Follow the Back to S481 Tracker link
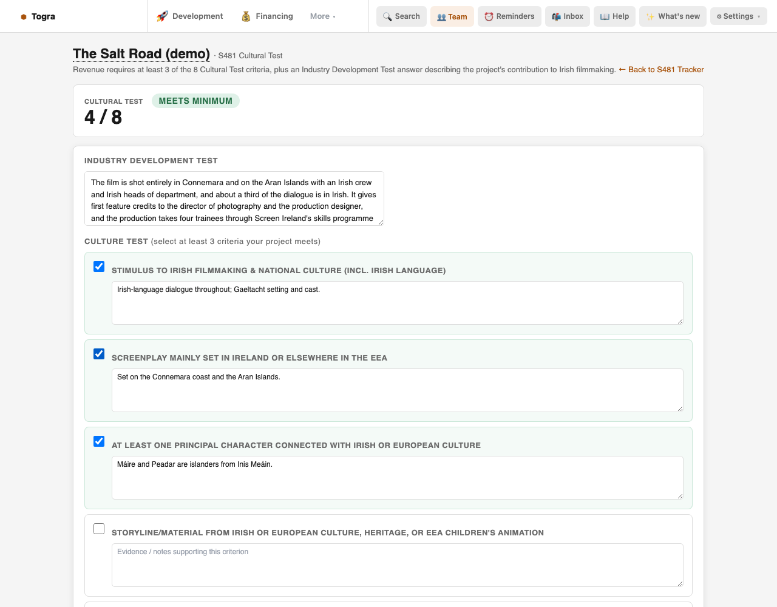 pyautogui.click(x=661, y=70)
